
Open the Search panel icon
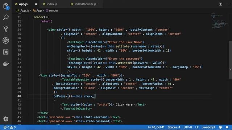6,17
